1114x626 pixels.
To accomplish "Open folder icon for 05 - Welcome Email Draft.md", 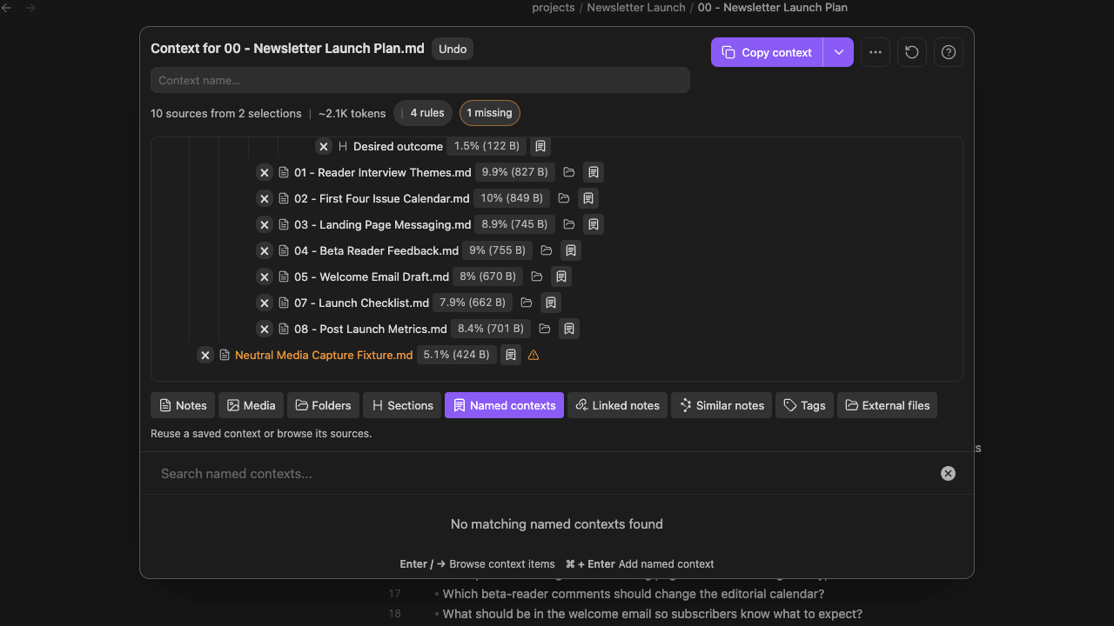I will pos(537,276).
